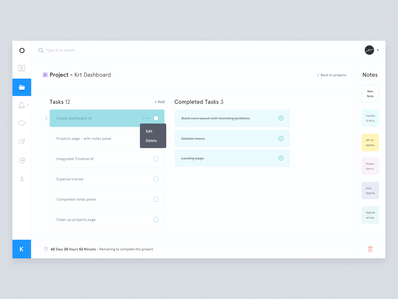398x299 pixels.
Task: Click the + Add task button
Action: click(159, 102)
